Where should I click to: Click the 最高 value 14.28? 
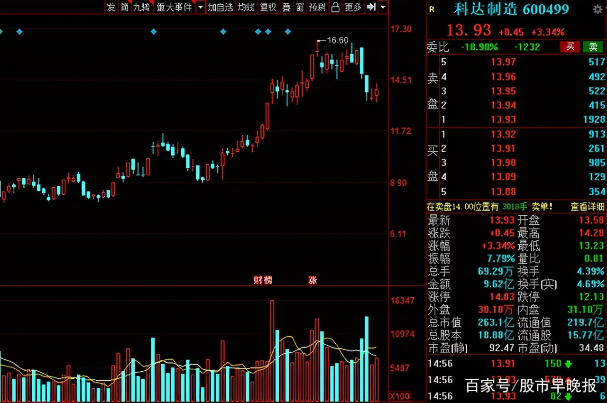[591, 233]
